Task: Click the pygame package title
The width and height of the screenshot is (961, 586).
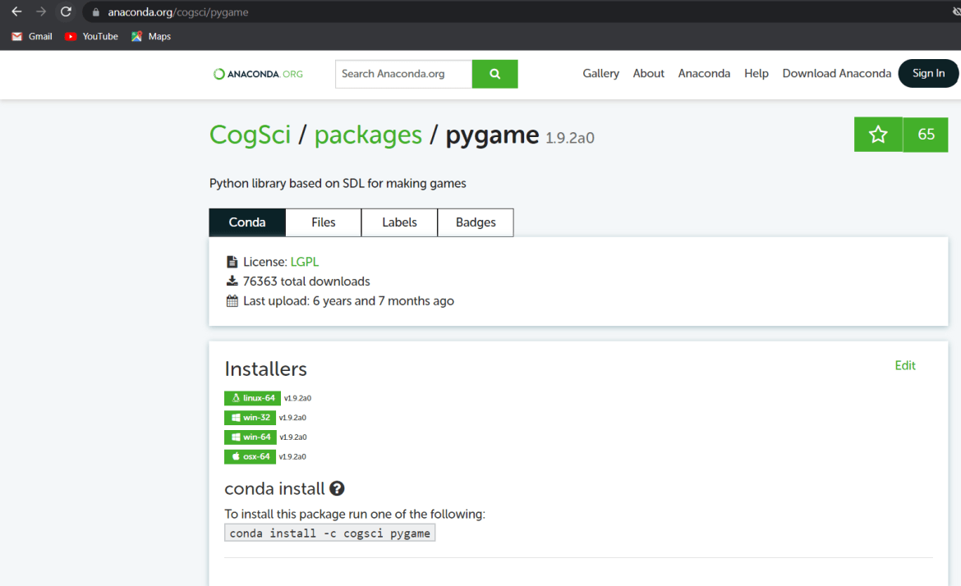Action: 492,135
